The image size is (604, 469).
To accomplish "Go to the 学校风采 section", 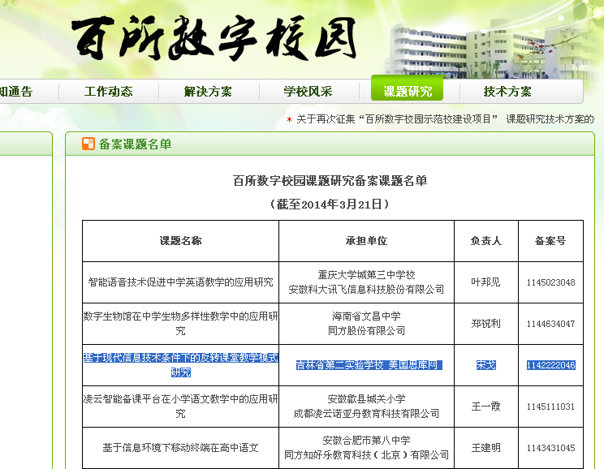I will click(308, 92).
